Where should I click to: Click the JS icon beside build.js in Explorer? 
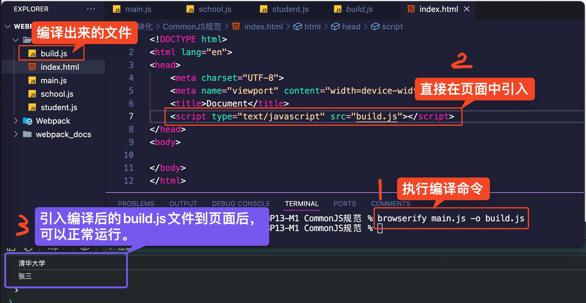[32, 54]
